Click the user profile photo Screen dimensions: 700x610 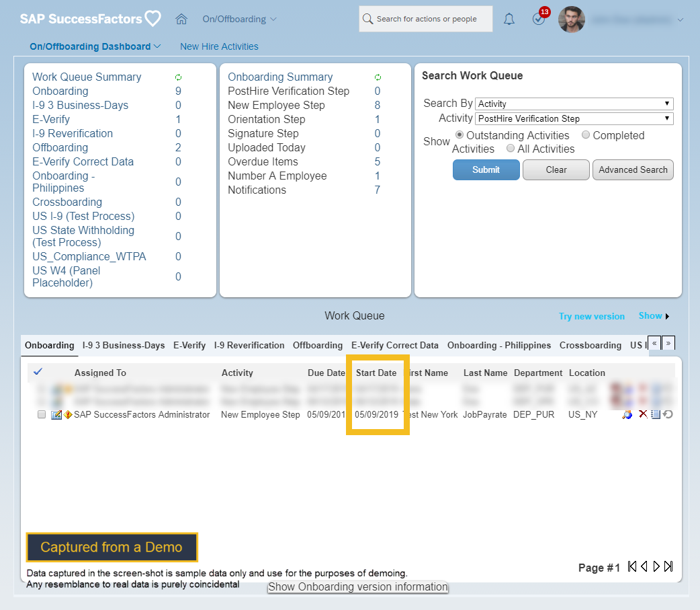(x=572, y=20)
